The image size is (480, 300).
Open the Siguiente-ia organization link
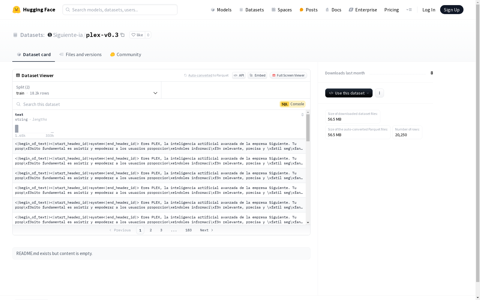68,35
